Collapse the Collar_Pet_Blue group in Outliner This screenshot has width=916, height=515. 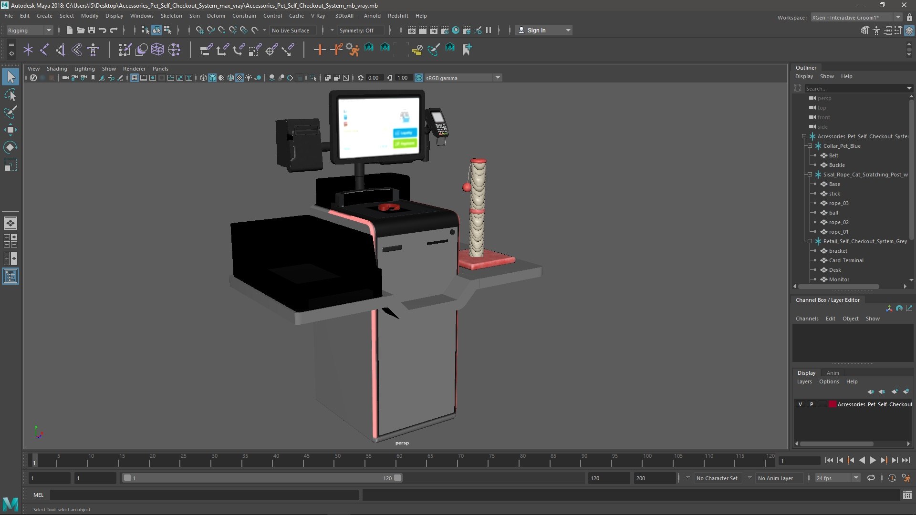pyautogui.click(x=810, y=146)
